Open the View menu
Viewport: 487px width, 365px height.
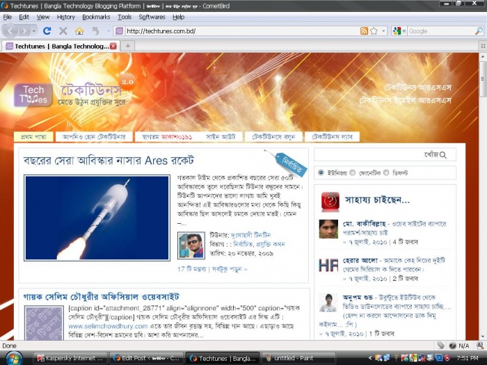pos(43,17)
